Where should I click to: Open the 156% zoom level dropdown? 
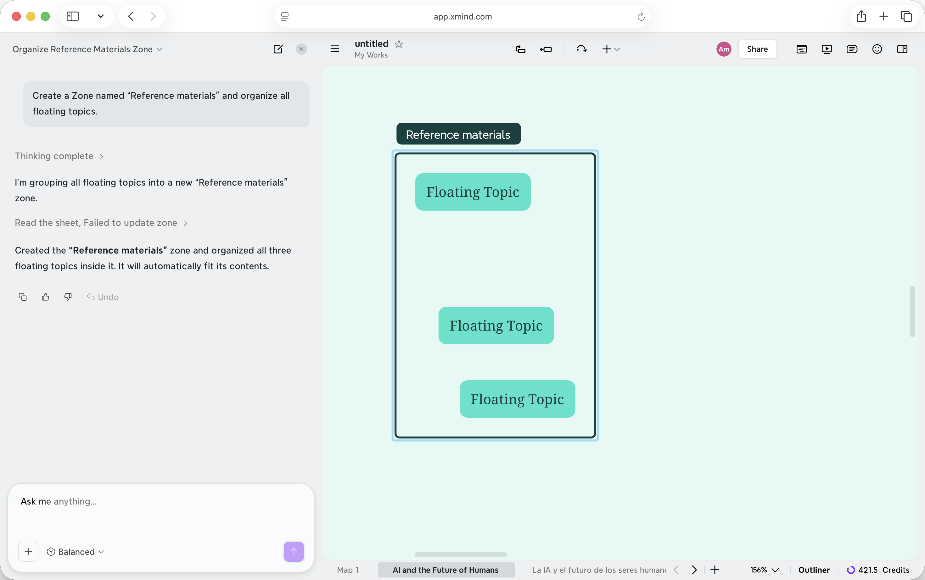pyautogui.click(x=764, y=570)
